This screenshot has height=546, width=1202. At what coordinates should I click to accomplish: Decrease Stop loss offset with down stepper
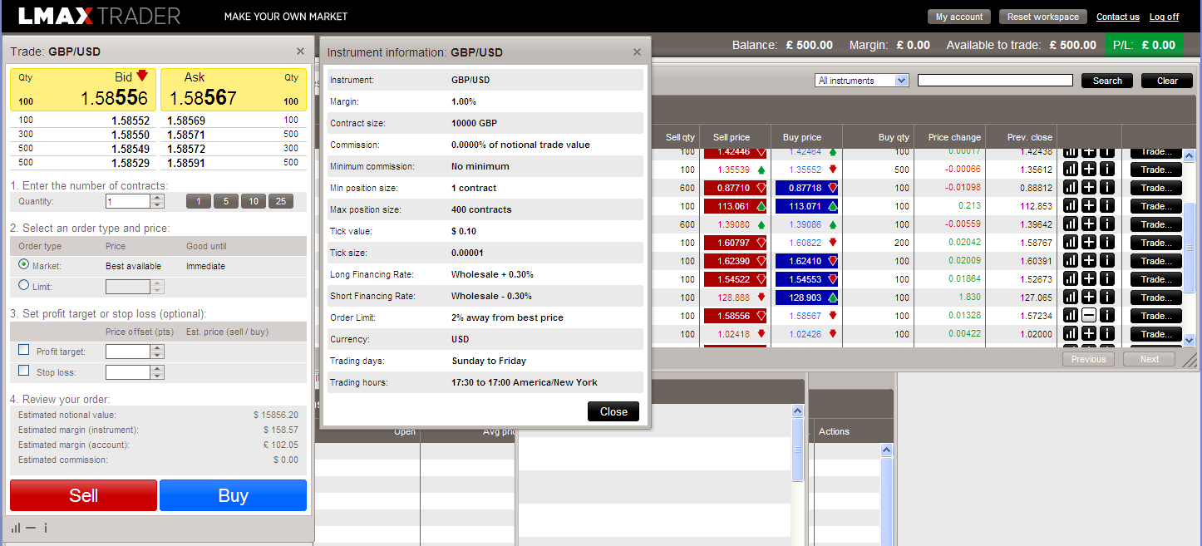coord(158,376)
